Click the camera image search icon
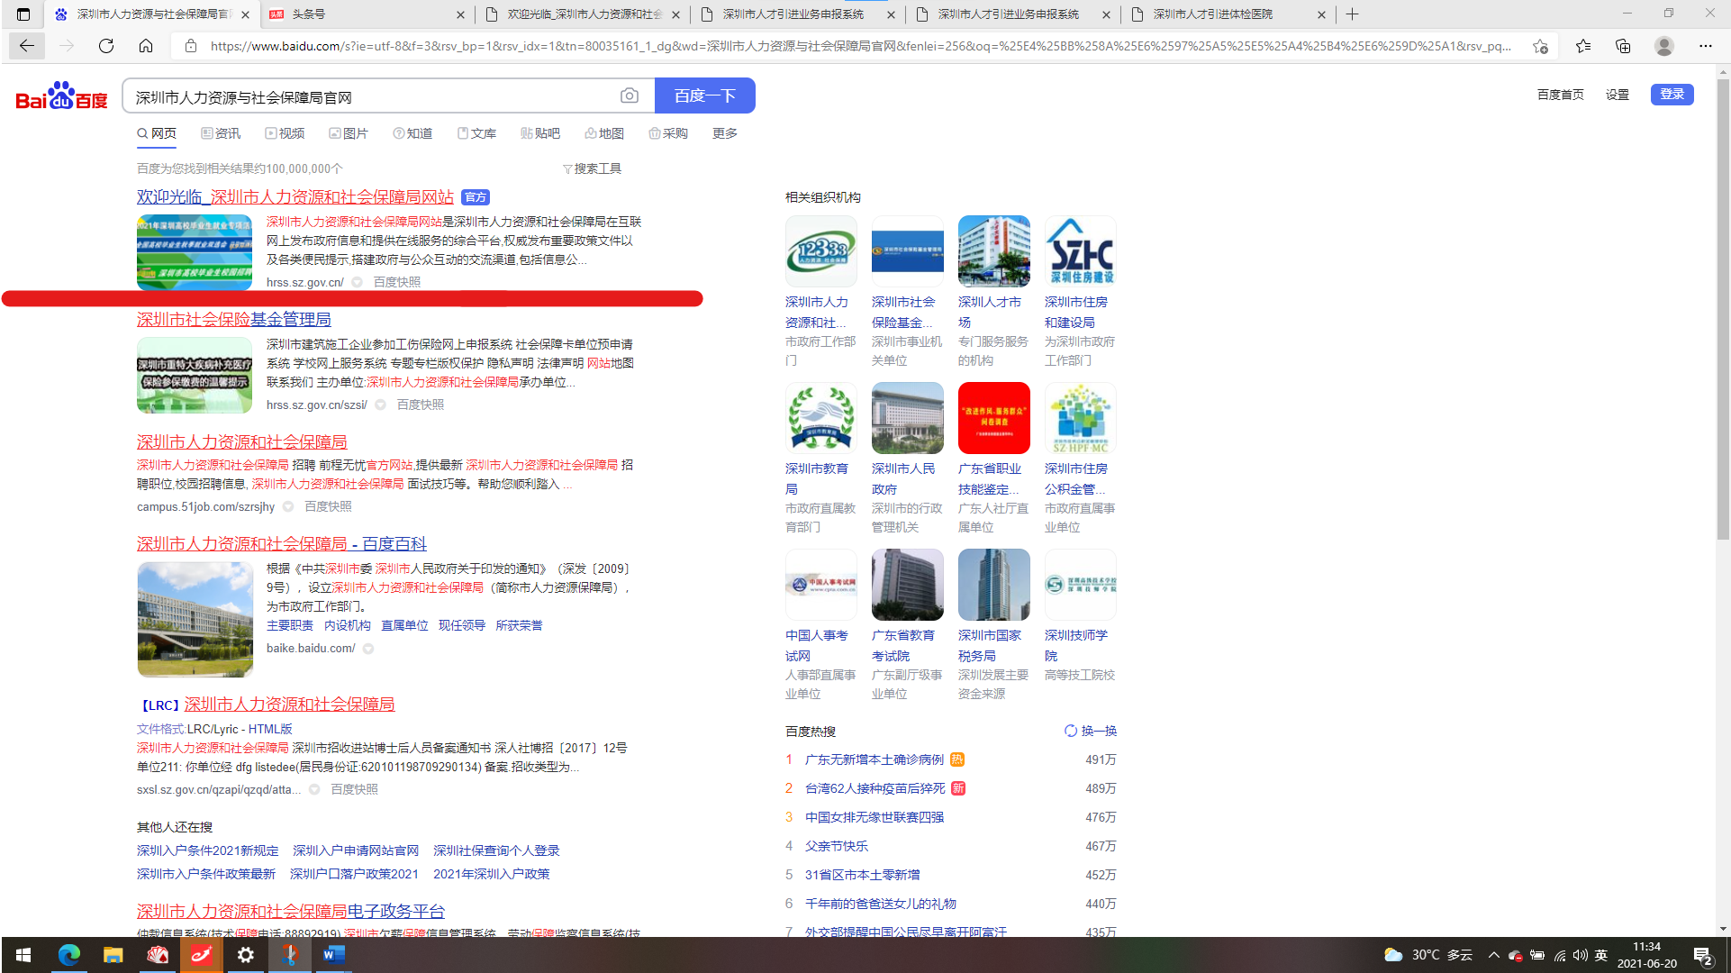 [x=629, y=95]
